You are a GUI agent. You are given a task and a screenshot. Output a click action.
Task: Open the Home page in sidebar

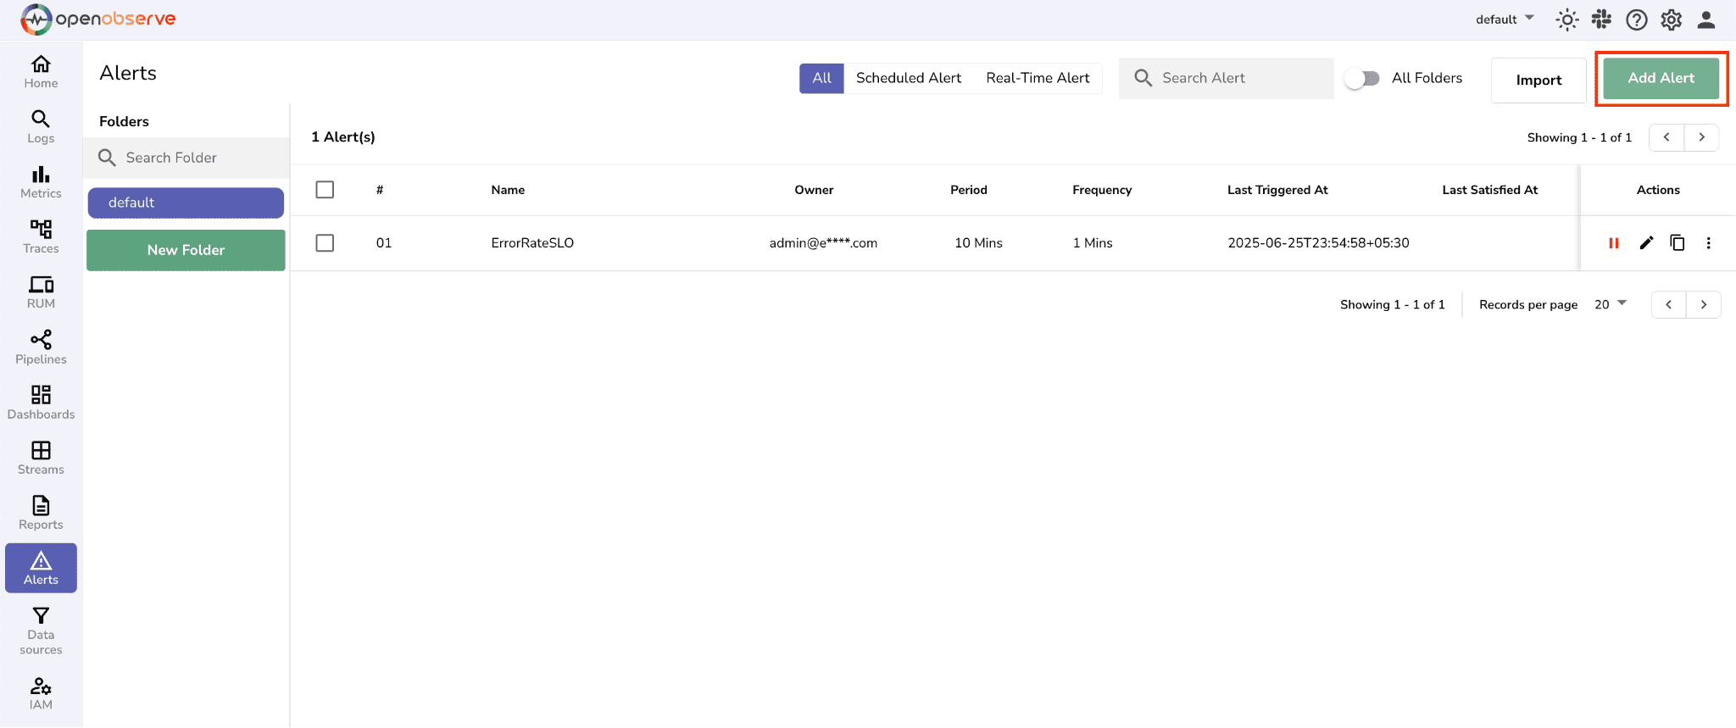coord(41,72)
